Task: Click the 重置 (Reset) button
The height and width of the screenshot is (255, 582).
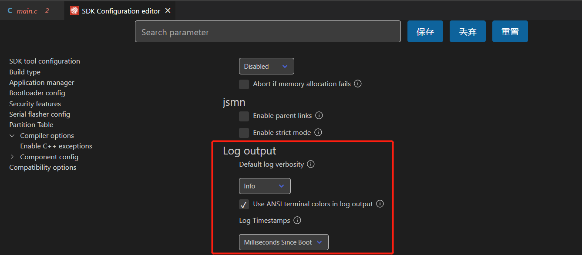Action: coord(510,31)
